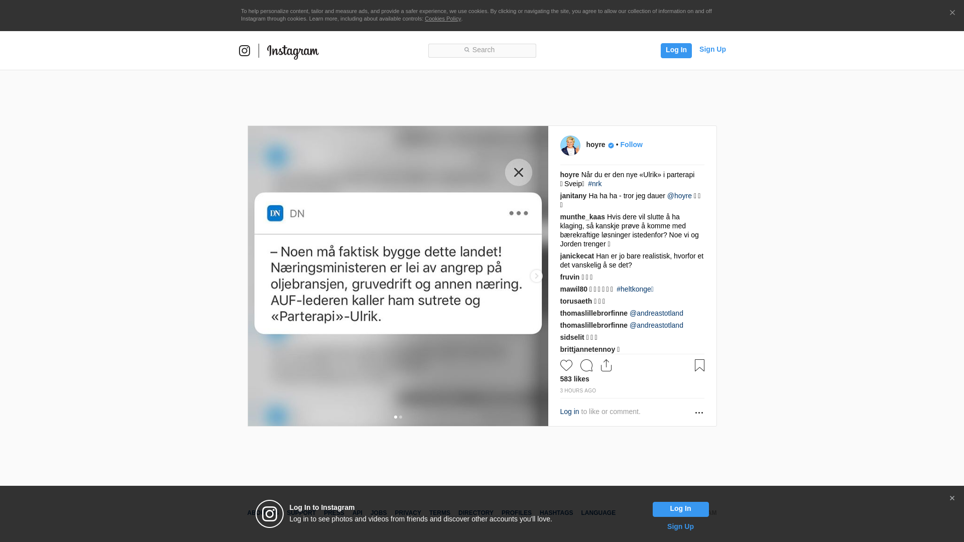Click Log In in bottom banner
Viewport: 964px width, 542px height.
coord(680,509)
